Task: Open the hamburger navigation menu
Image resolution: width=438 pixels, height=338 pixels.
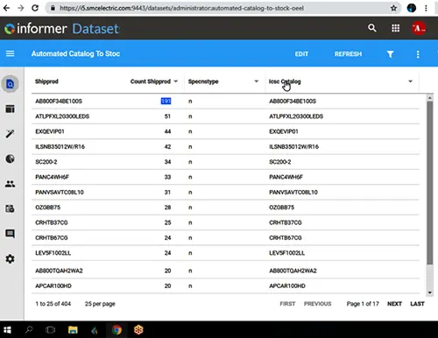Action: click(11, 53)
